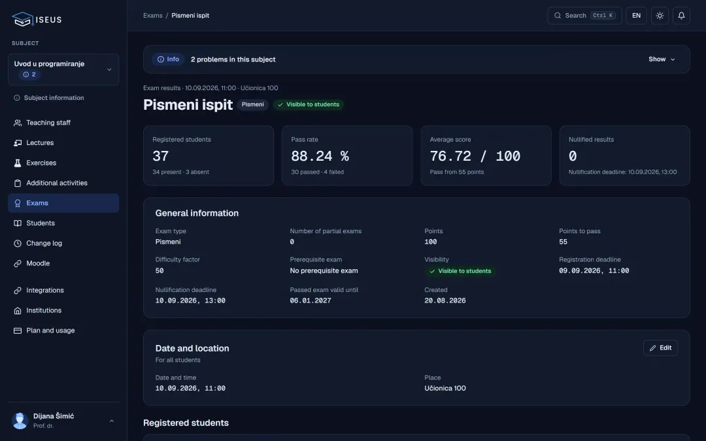
Task: Open Plan and usage section
Action: click(x=63, y=331)
